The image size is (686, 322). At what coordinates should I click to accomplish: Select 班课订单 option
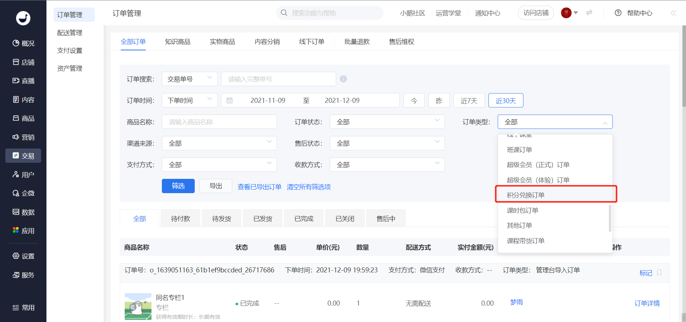pyautogui.click(x=555, y=150)
